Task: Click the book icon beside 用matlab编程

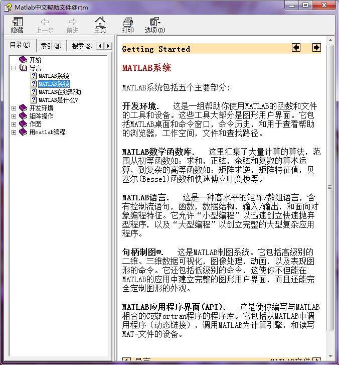Action: (x=23, y=132)
